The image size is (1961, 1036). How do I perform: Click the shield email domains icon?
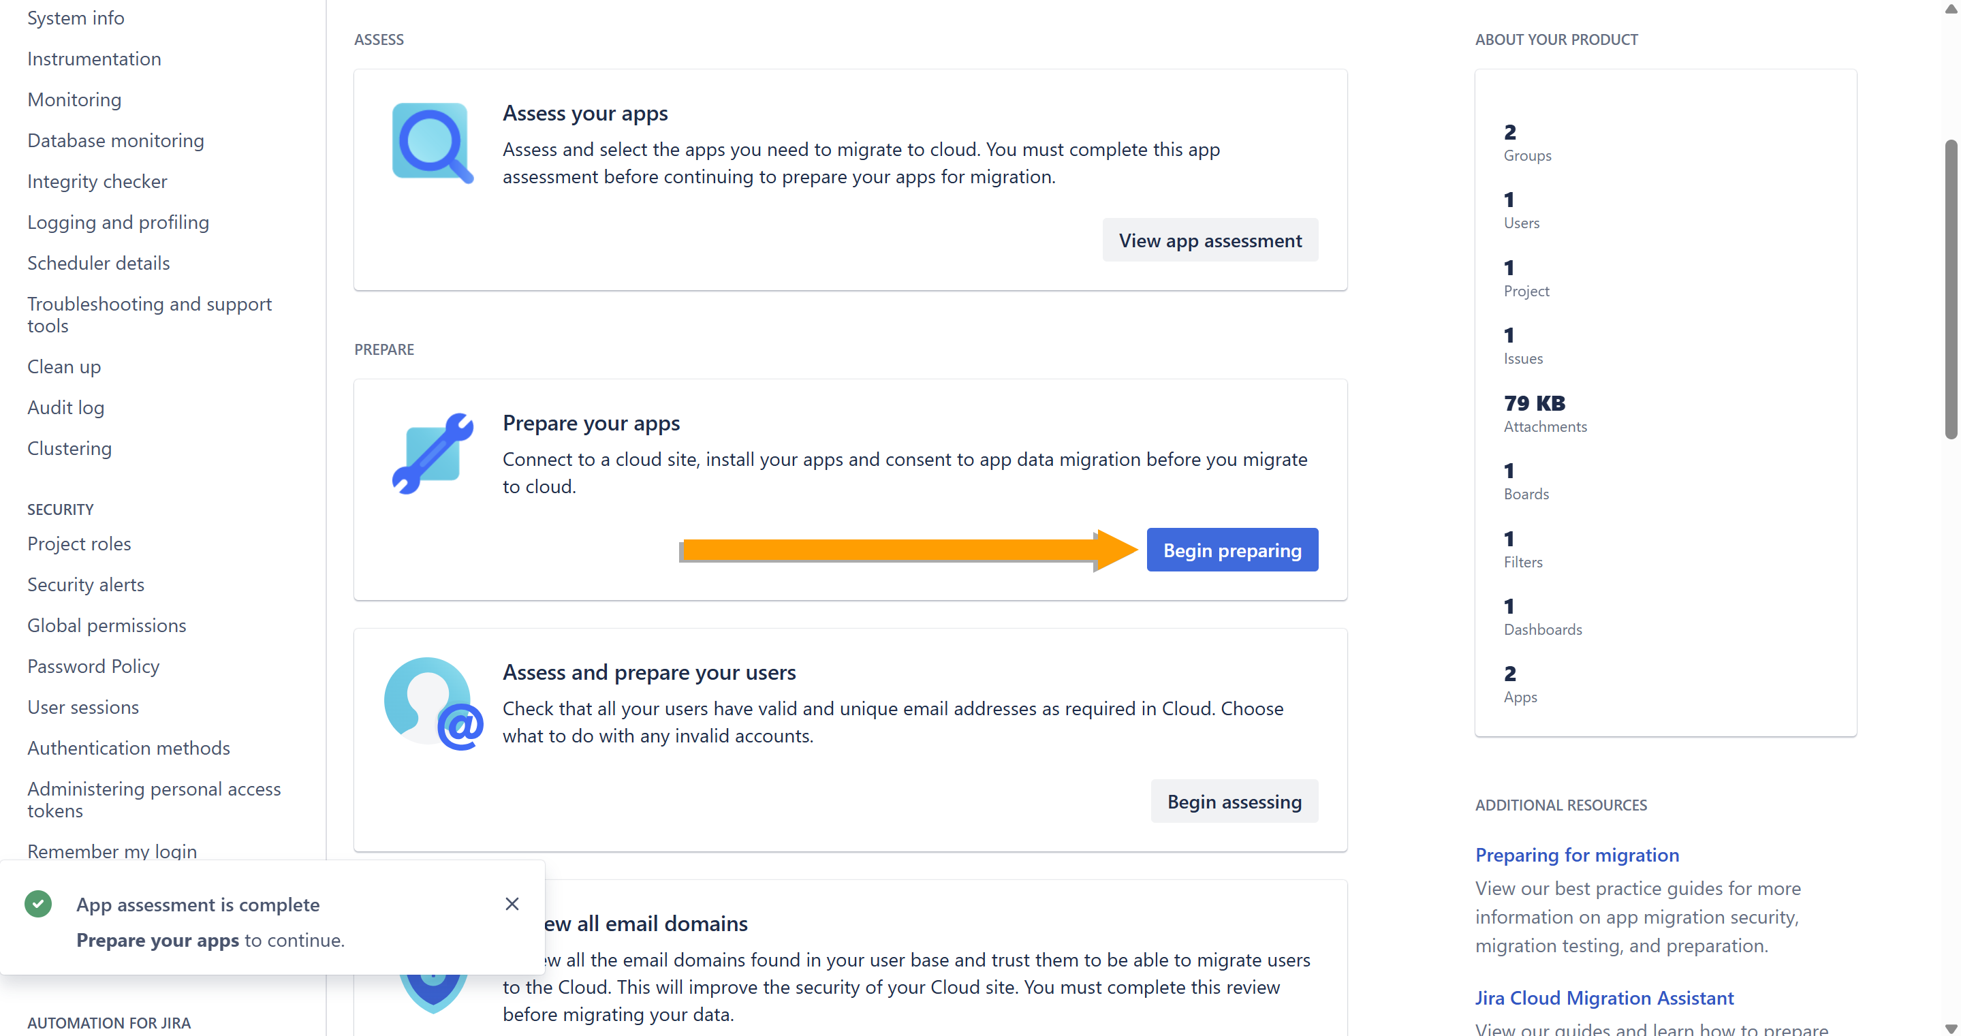pos(433,993)
